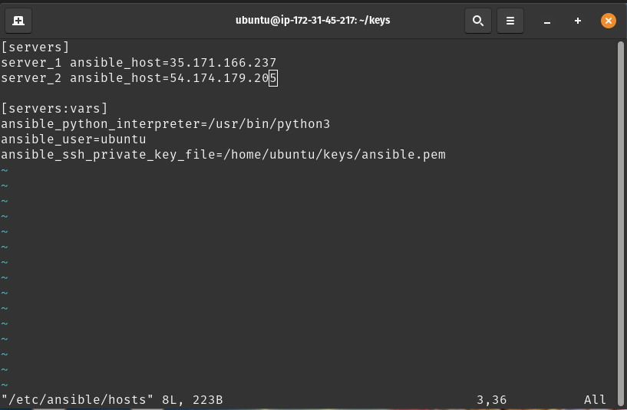Click the "/etc/ansible/hosts" status text
The image size is (627, 410).
pyautogui.click(x=78, y=399)
